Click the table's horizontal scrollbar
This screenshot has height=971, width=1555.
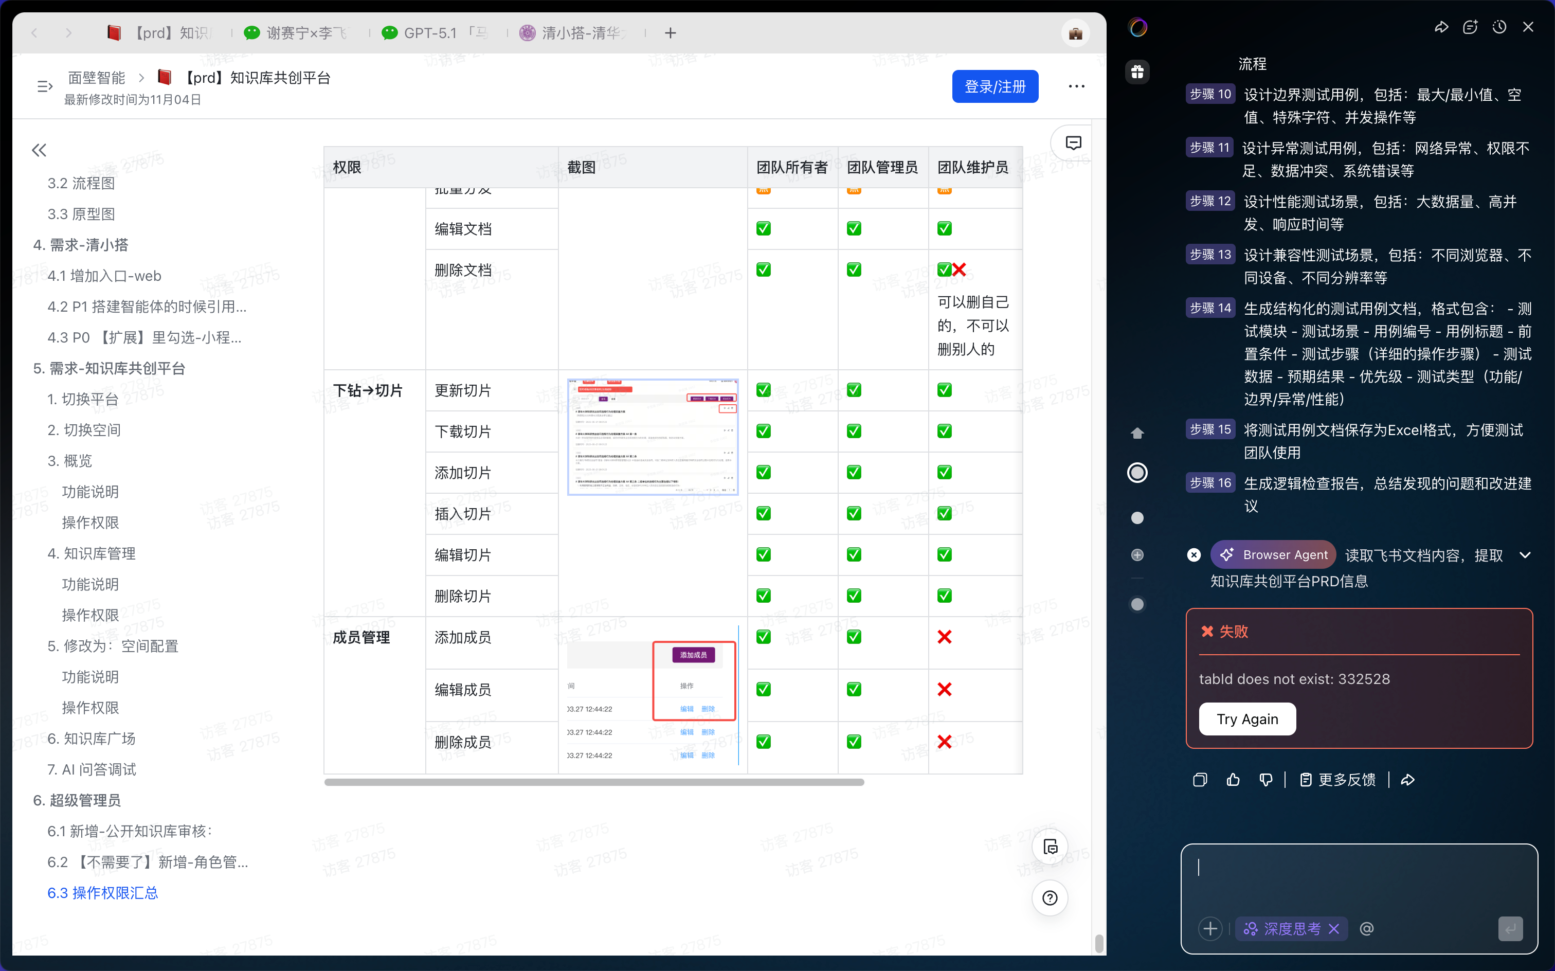pos(594,782)
